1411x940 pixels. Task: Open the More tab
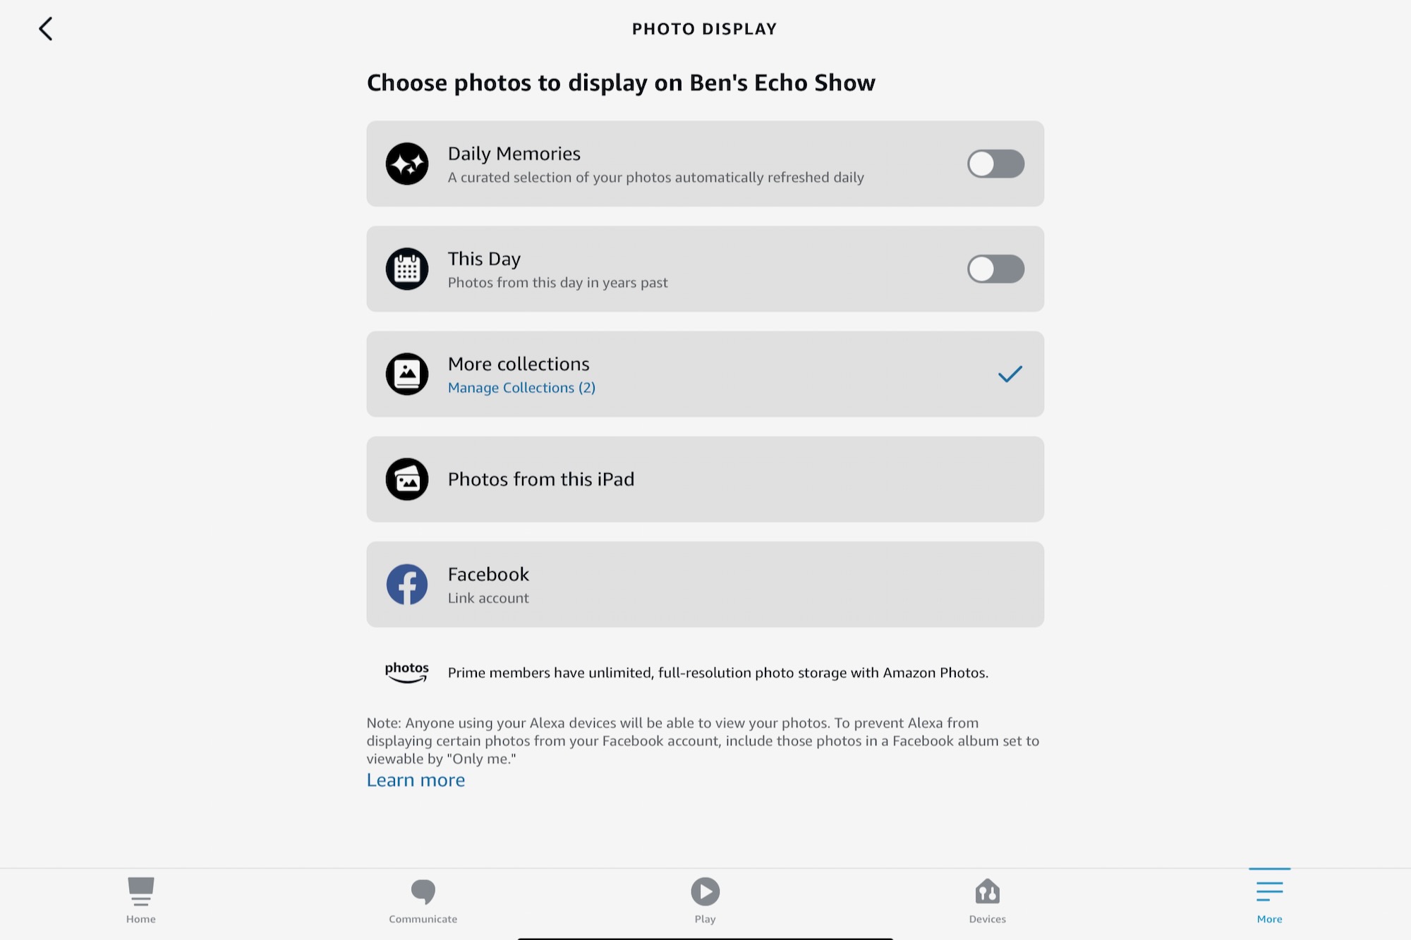click(1271, 898)
